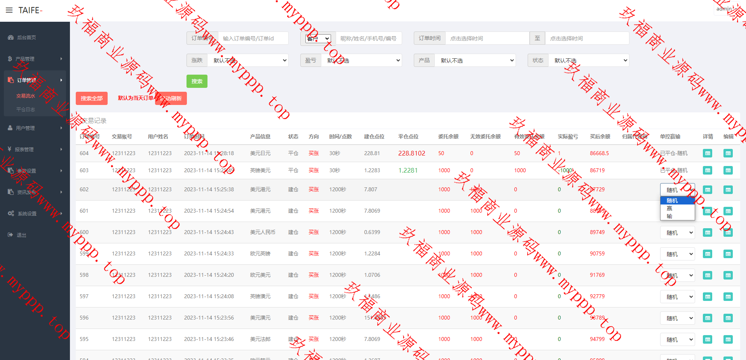
Task: Open edit icon for order 603
Action: point(728,170)
